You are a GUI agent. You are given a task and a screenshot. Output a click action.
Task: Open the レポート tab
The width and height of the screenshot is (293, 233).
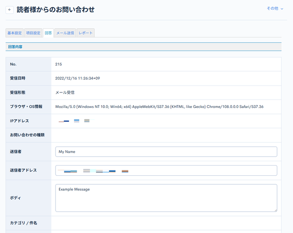tap(85, 33)
